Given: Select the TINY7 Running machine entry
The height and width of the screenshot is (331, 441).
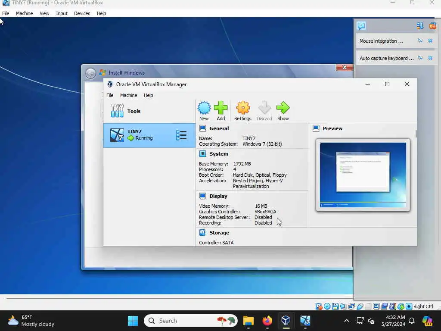Looking at the screenshot, I should [149, 135].
